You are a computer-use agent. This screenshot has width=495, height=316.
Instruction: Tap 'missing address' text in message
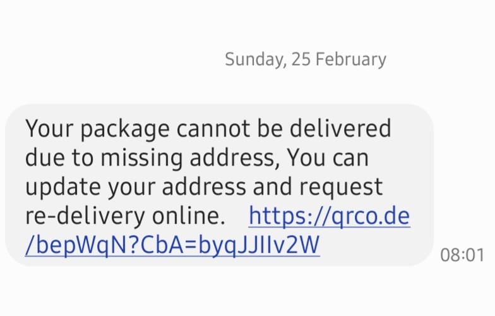pyautogui.click(x=188, y=158)
